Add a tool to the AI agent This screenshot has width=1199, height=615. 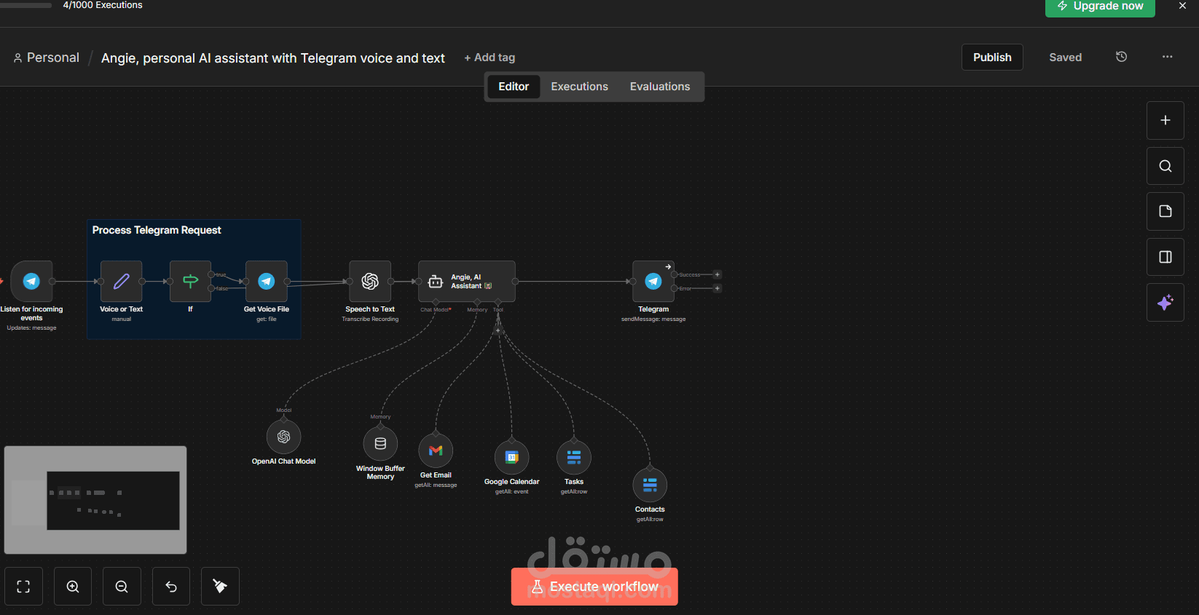click(498, 331)
